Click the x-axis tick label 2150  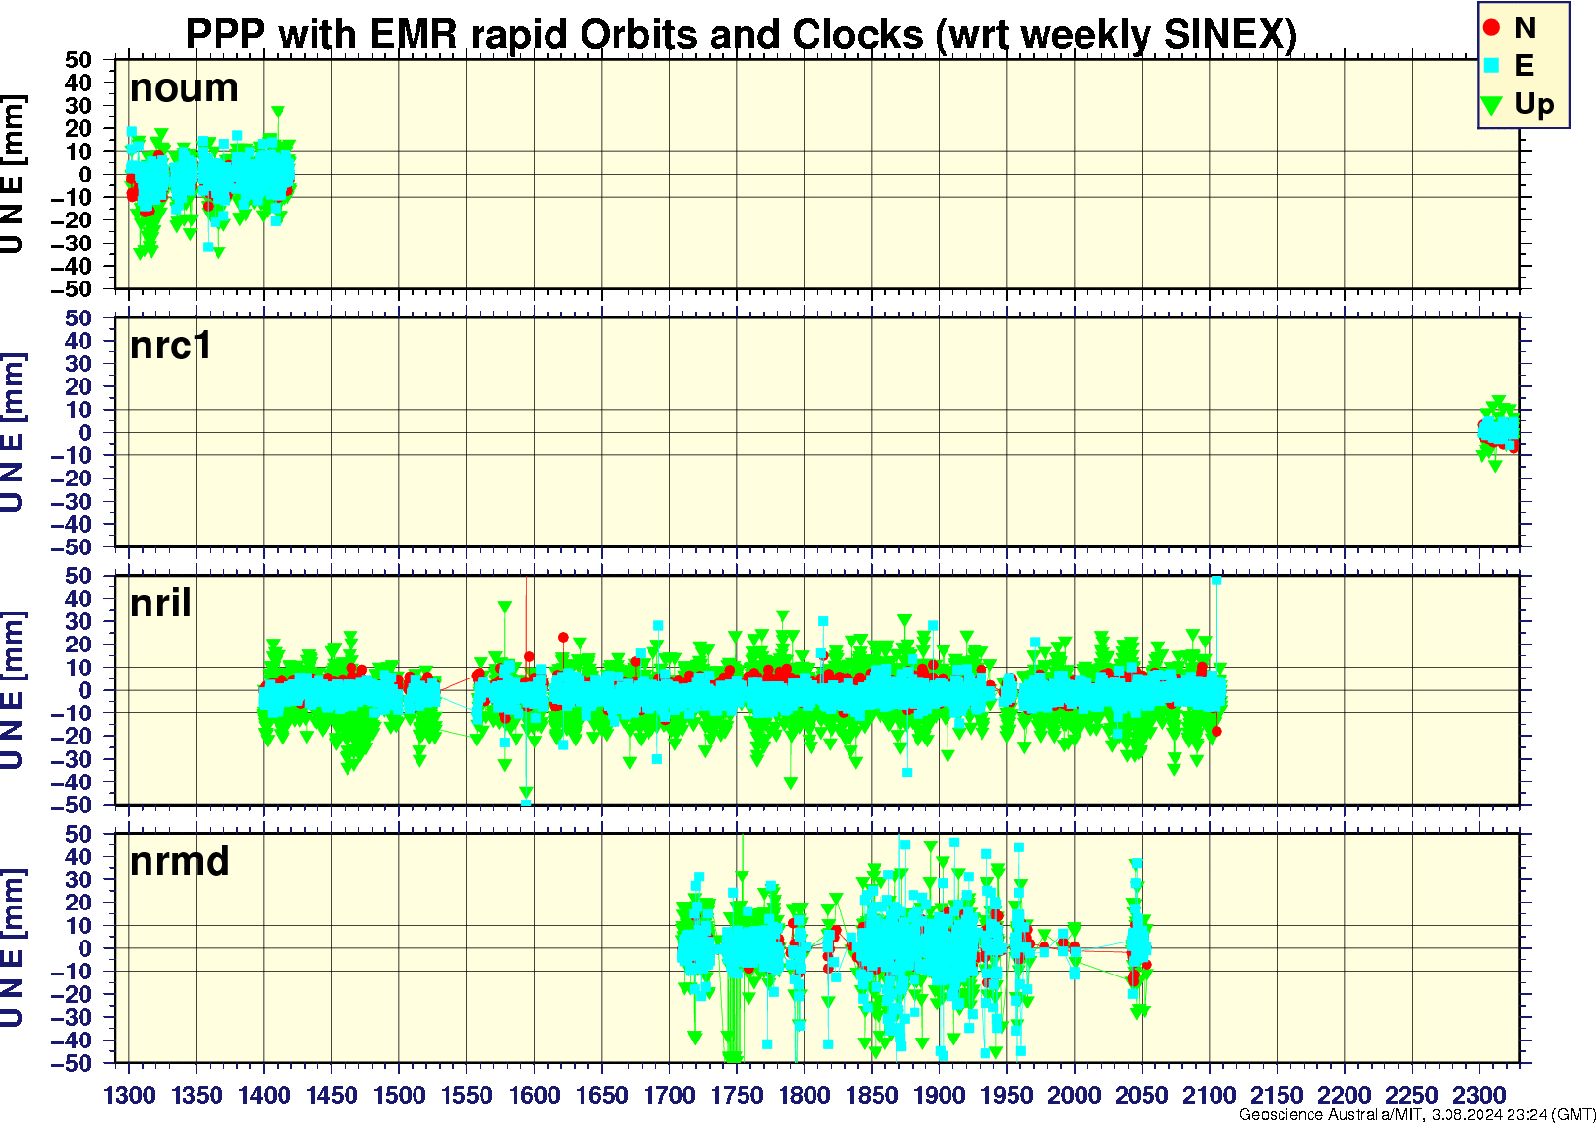point(1277,1095)
